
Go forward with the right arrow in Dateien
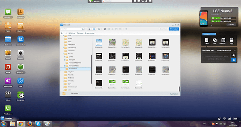(66, 33)
